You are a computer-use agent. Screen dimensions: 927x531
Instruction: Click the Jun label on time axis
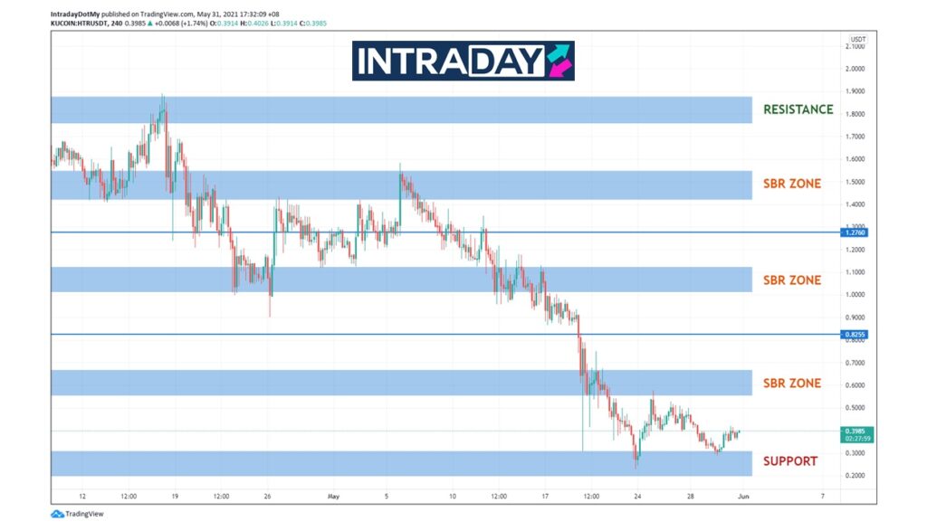click(743, 496)
